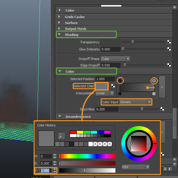Click the Glow Intensity map checker icon
Viewport: 178px width, 178px height.
(x=169, y=49)
